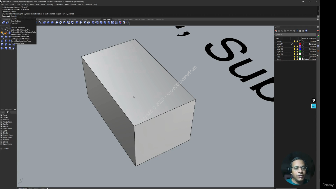Click Layer 02 purple color swatch
The width and height of the screenshot is (336, 189).
(x=300, y=46)
